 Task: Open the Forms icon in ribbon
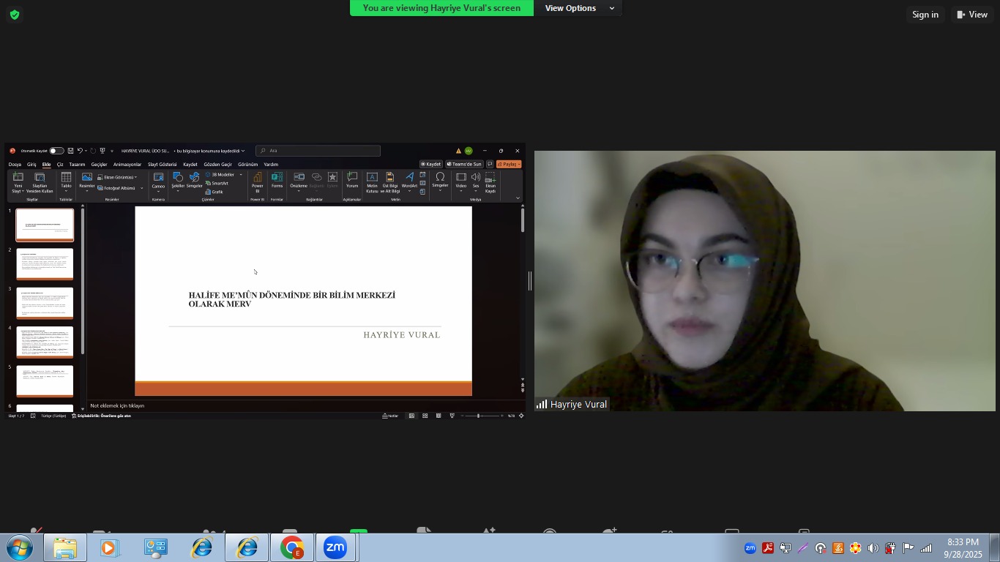(277, 181)
